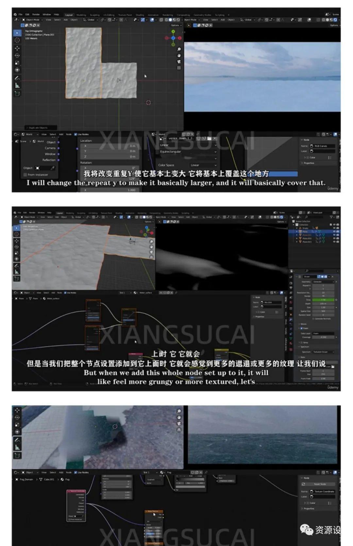Click the zoom magnifier in the middle viewport

tap(151, 241)
